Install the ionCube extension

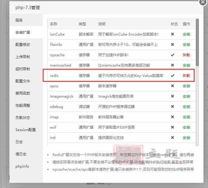click(186, 34)
